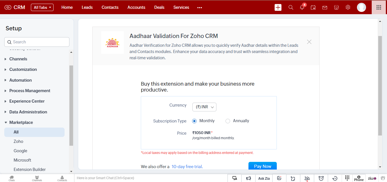Open the Currency INR dropdown

point(204,107)
